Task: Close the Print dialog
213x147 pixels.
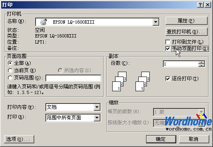Action: [x=208, y=5]
